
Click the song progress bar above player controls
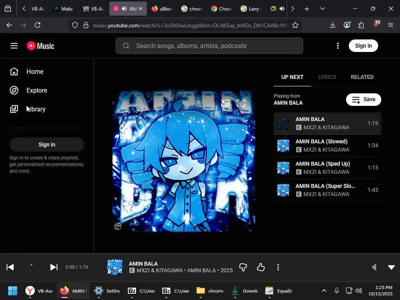pos(200,254)
